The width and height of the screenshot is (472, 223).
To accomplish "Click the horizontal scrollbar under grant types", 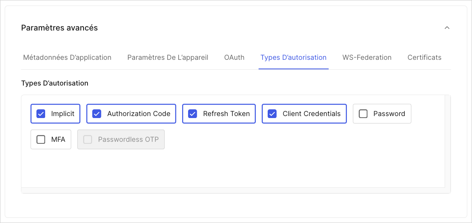I will click(233, 190).
